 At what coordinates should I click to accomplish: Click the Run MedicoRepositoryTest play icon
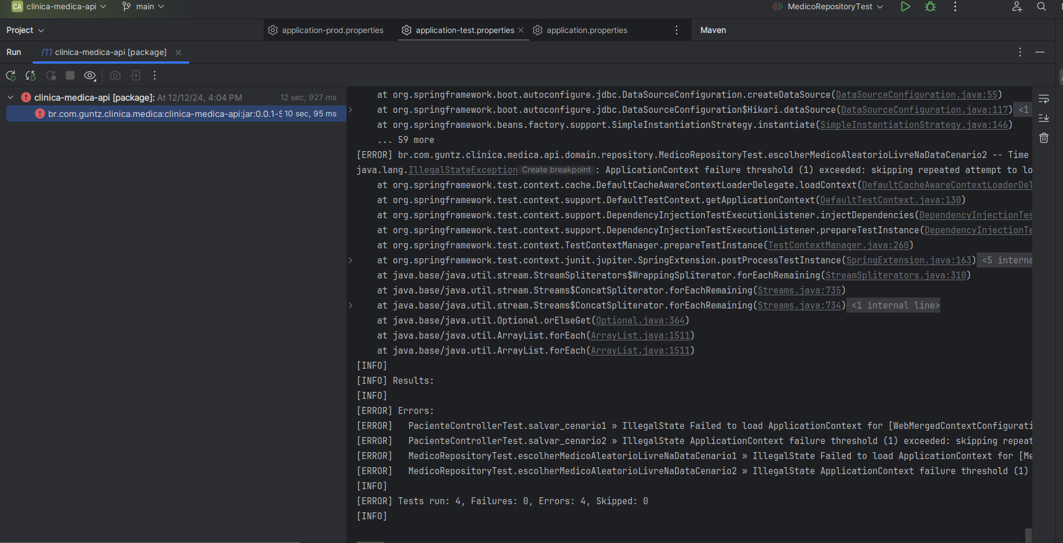click(x=905, y=6)
